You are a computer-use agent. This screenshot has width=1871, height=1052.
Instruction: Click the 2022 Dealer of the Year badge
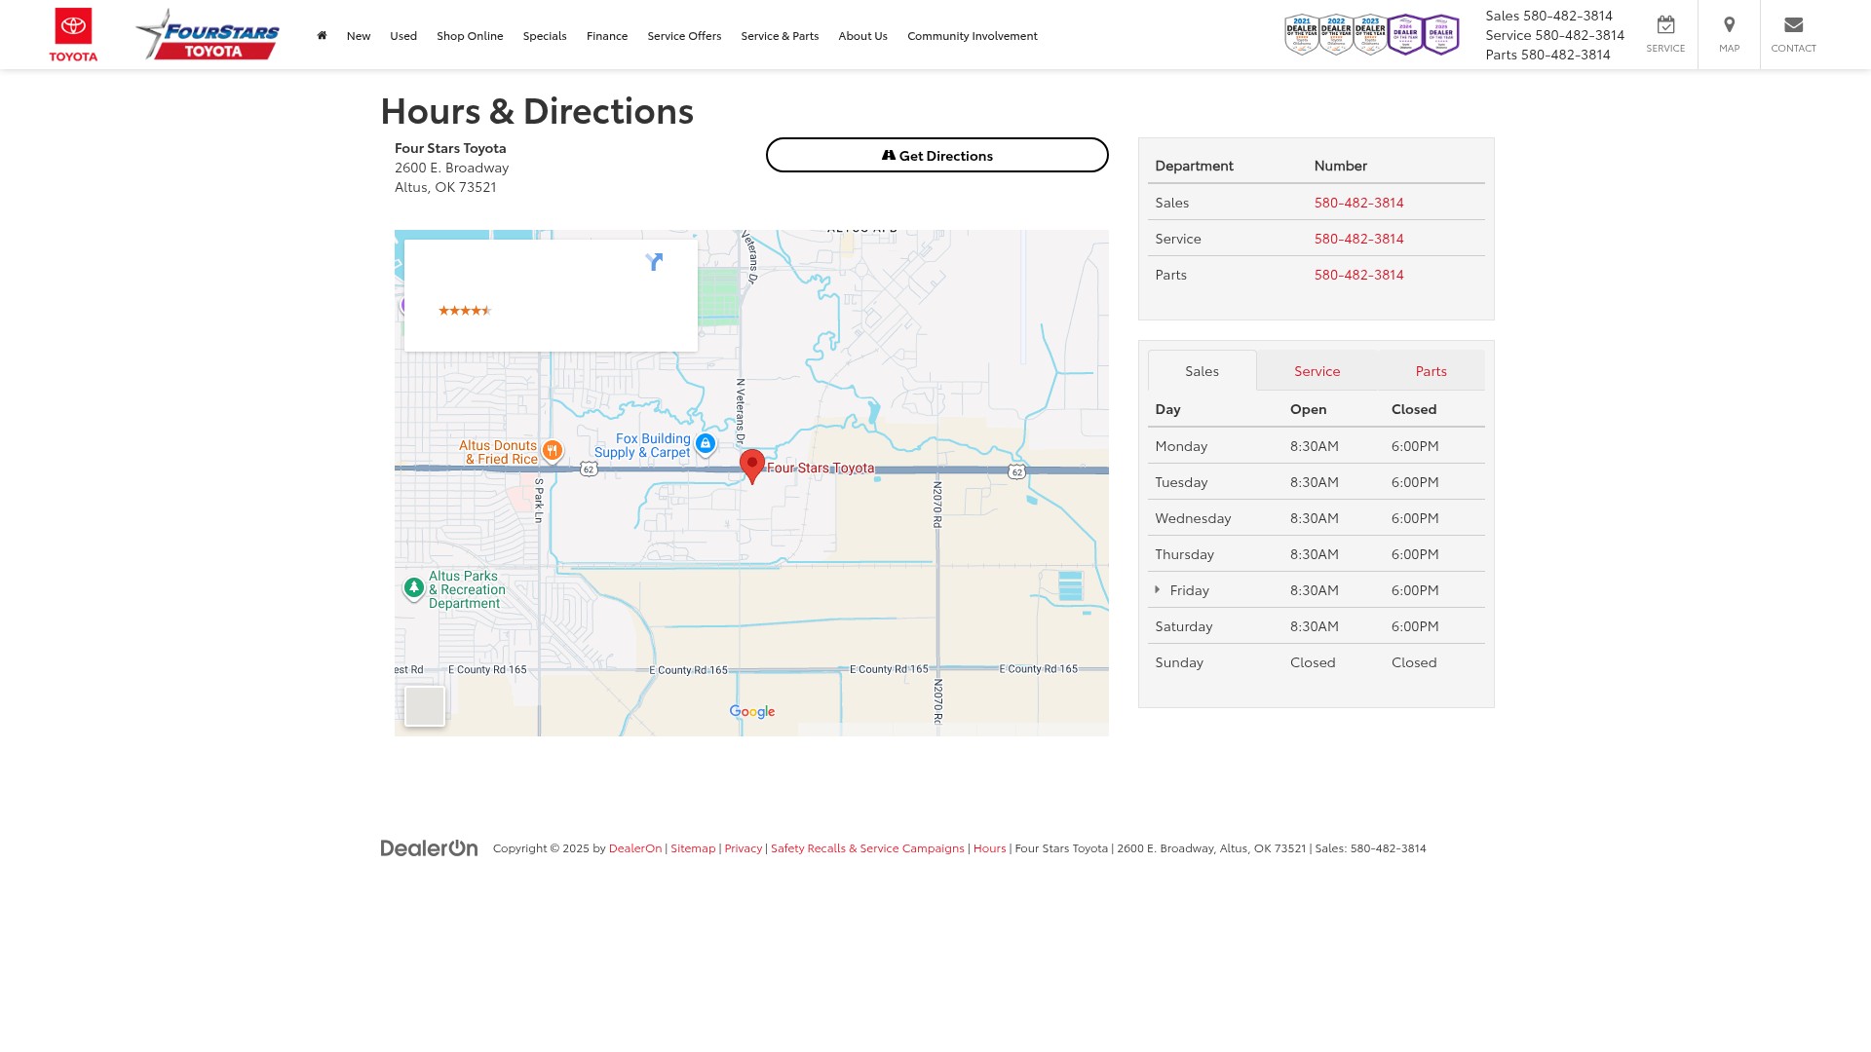(x=1335, y=35)
